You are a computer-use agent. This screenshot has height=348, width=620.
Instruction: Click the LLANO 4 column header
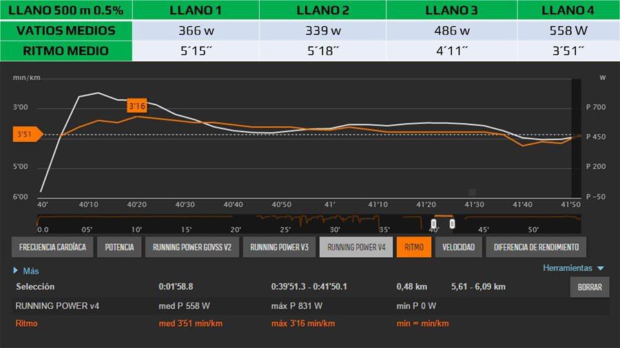coord(568,10)
